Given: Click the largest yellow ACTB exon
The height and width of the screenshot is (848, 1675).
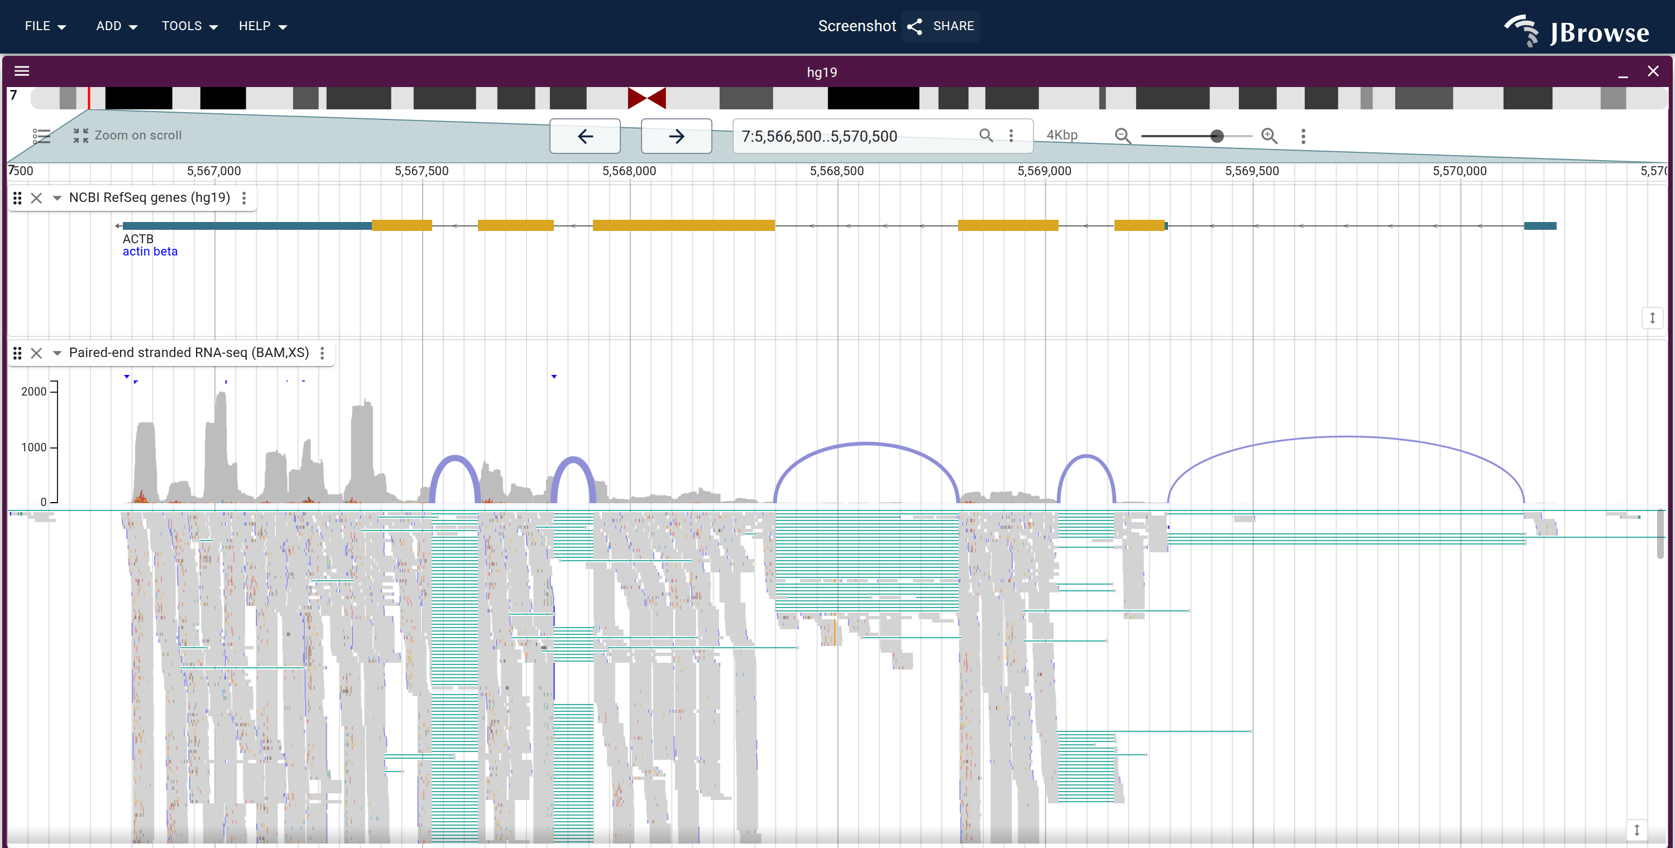Looking at the screenshot, I should click(x=683, y=225).
